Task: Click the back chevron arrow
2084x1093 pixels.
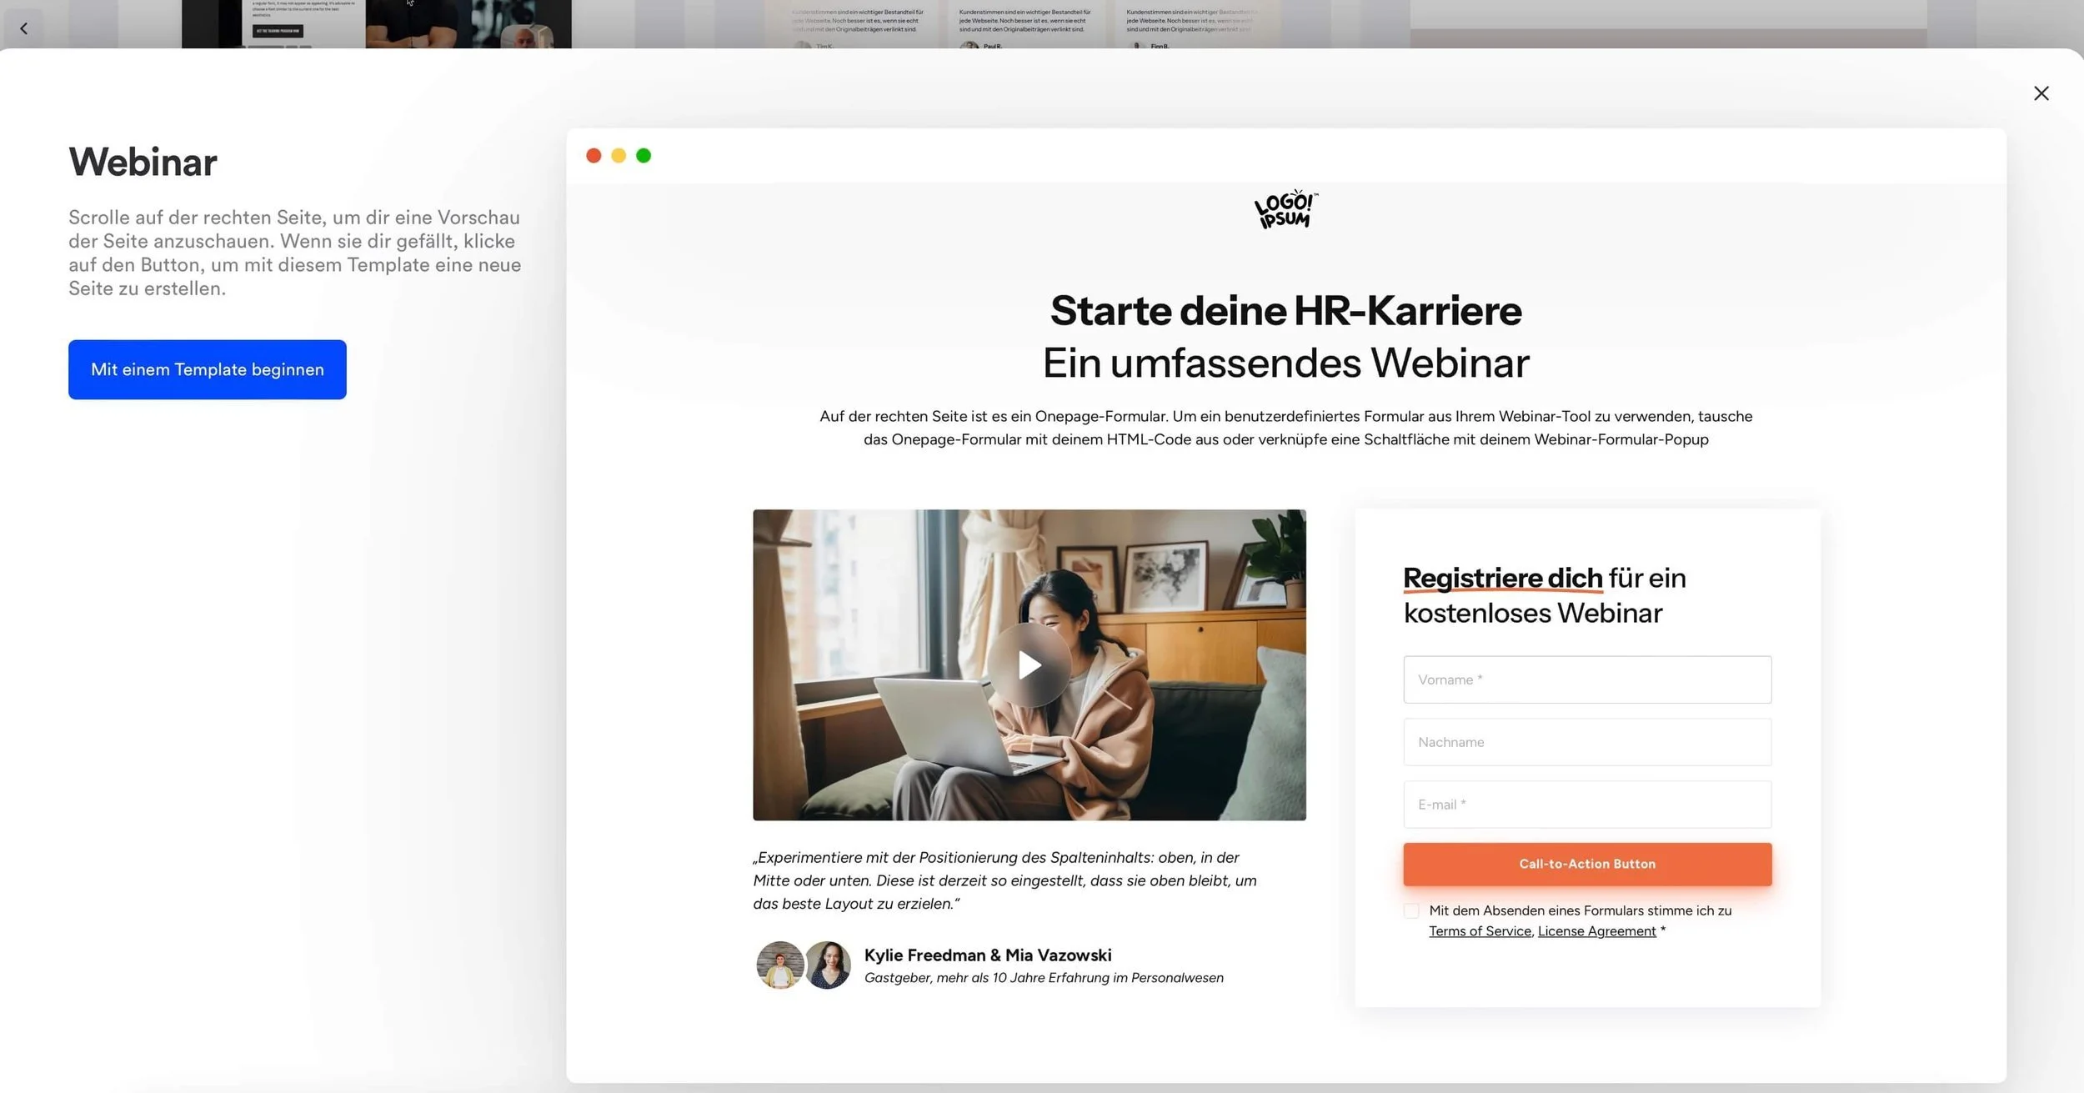Action: (x=23, y=28)
